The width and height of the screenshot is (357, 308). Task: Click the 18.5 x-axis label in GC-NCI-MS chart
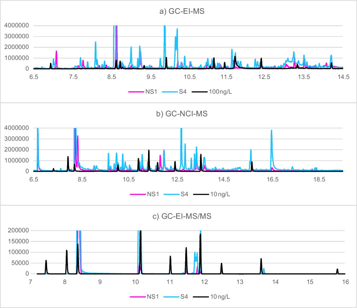[x=319, y=180]
